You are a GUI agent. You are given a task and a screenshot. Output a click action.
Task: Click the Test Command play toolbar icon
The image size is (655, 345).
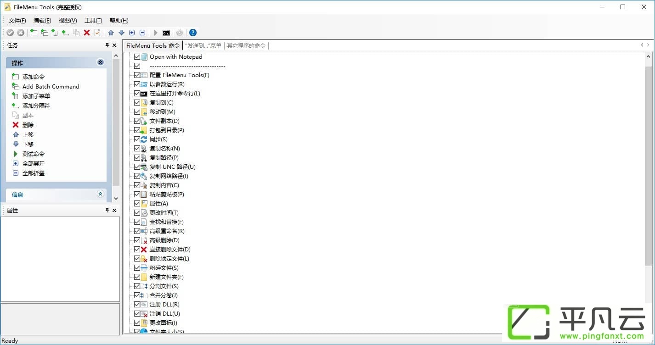[x=156, y=33]
